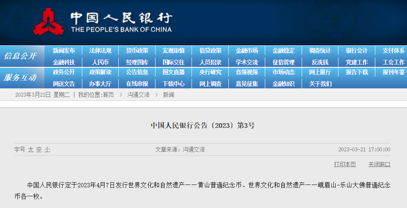
Task: Go to 金融稳定 section
Action: pyautogui.click(x=284, y=50)
